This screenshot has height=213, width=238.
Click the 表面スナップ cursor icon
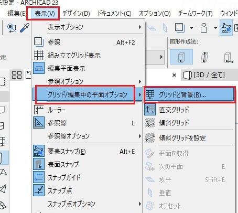(39, 164)
